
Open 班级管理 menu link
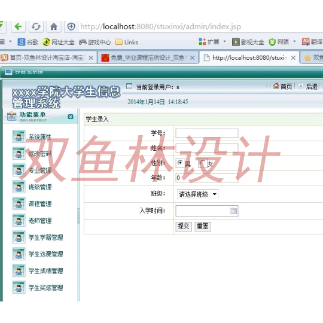[39, 187]
